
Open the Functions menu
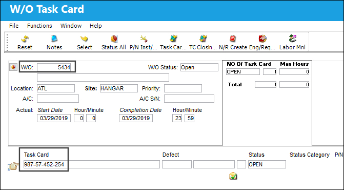click(x=39, y=26)
